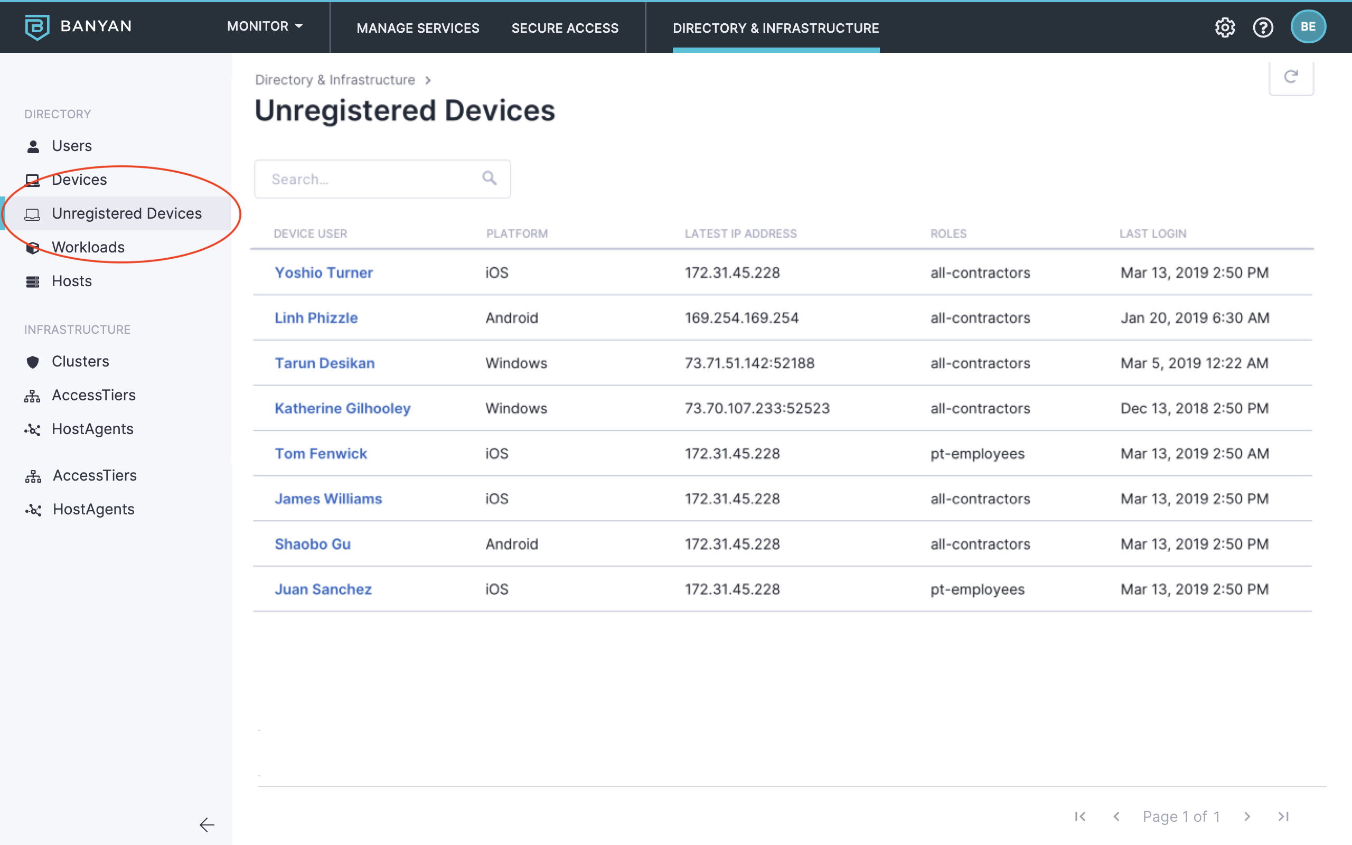Go to the previous page chevron
1352x845 pixels.
(1116, 816)
